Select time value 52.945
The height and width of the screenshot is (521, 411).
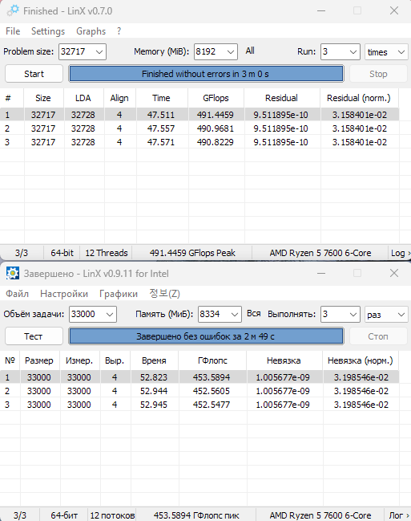tap(154, 405)
